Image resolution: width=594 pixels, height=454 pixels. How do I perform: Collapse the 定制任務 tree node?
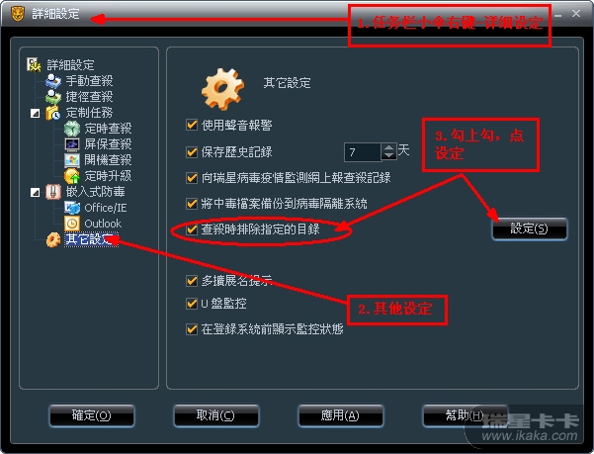pyautogui.click(x=35, y=113)
